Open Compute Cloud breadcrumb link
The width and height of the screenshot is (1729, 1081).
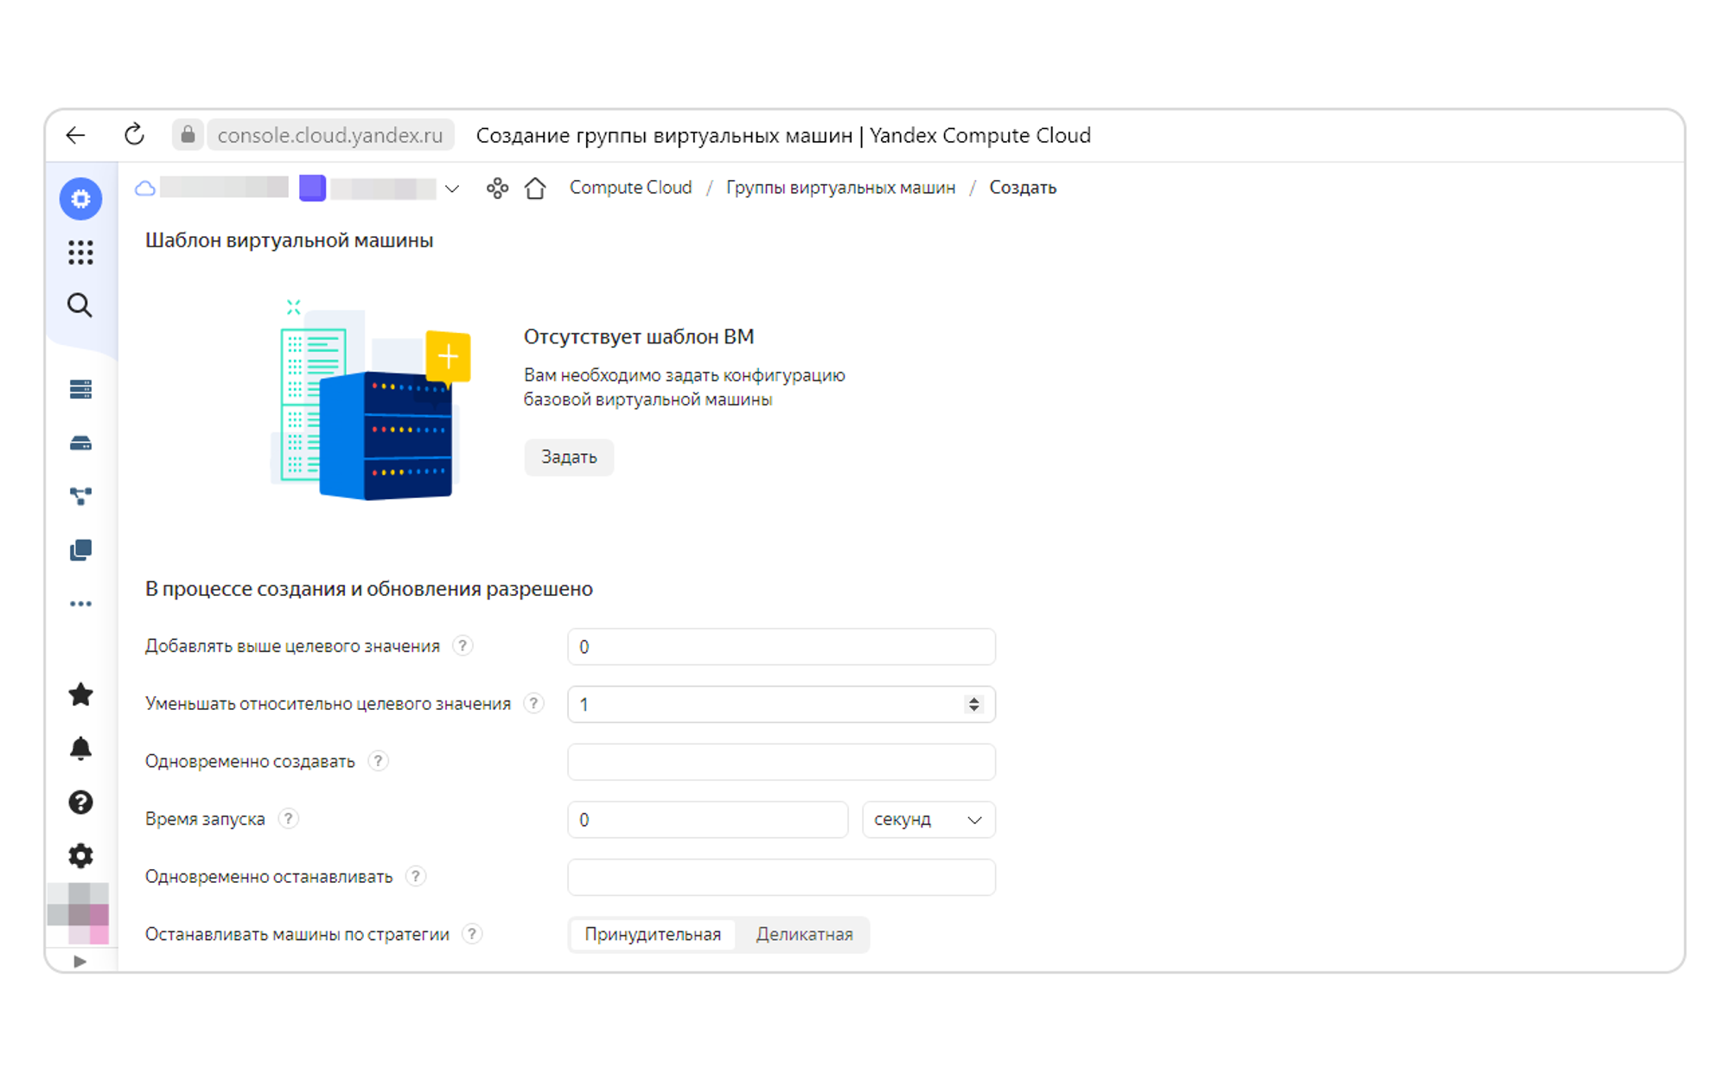pos(630,188)
